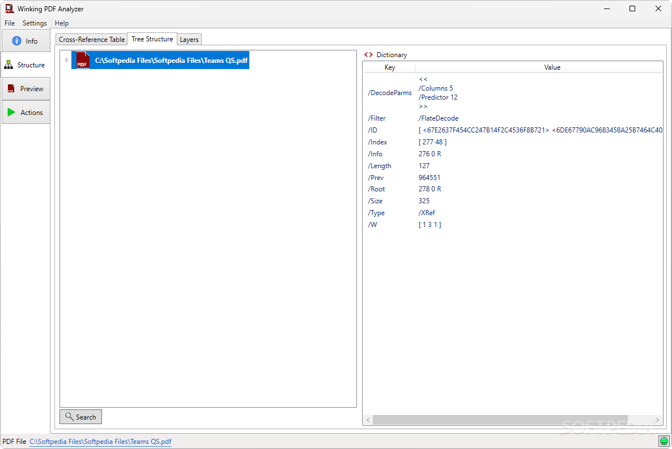Click the /XRef value

(x=427, y=213)
